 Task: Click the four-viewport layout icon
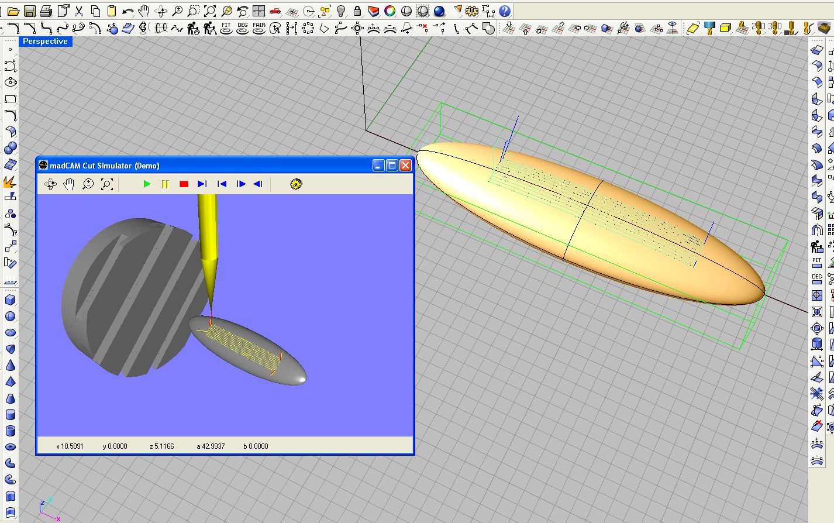(x=259, y=11)
